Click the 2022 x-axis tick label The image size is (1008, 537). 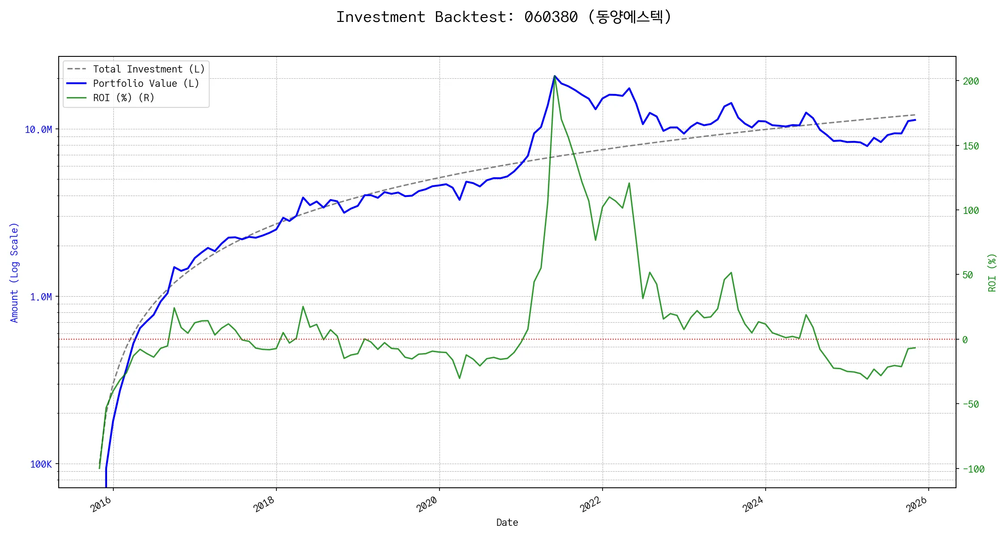click(x=590, y=504)
